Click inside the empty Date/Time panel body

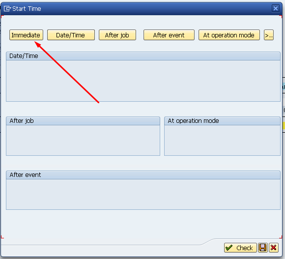click(143, 81)
